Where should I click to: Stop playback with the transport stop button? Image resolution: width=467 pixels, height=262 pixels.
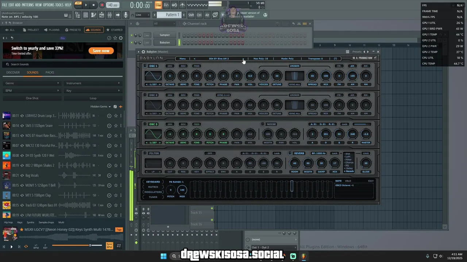[94, 5]
